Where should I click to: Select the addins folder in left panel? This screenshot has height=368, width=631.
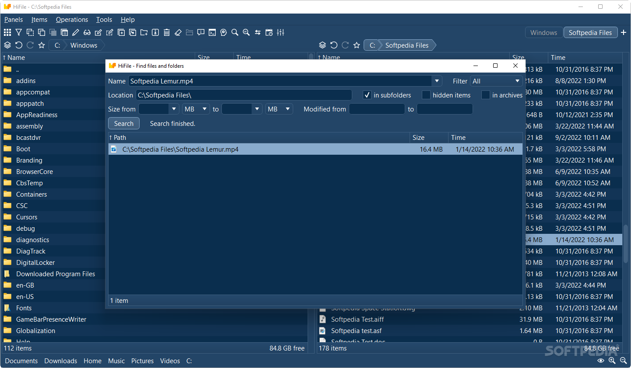25,80
